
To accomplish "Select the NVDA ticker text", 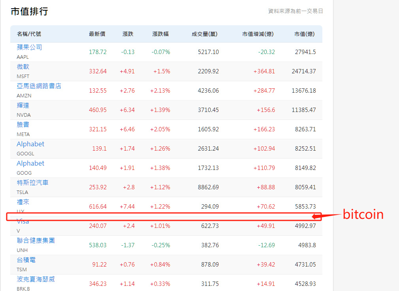I will pos(24,115).
